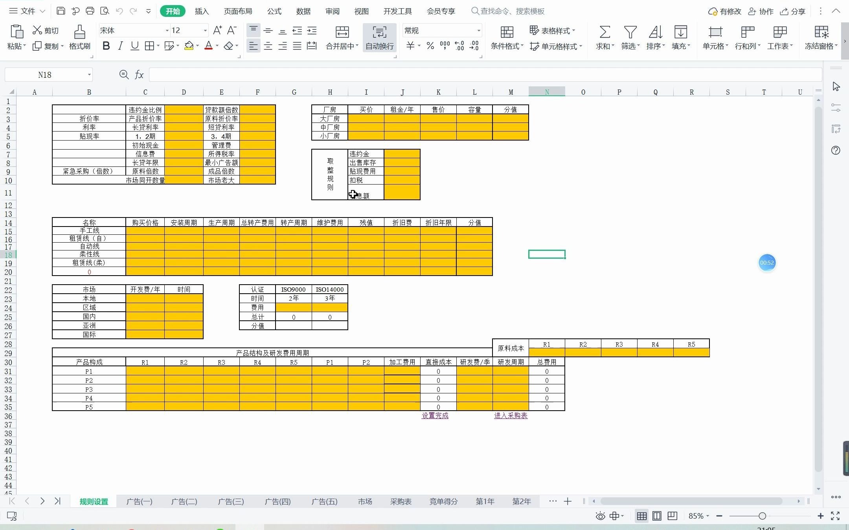Click the Conditional Formatting (条件格式) icon
Image resolution: width=849 pixels, height=530 pixels.
pos(507,33)
